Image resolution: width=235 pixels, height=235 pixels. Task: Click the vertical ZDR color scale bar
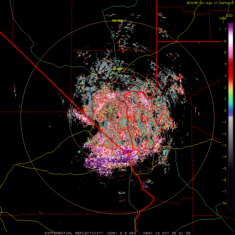(x=231, y=116)
